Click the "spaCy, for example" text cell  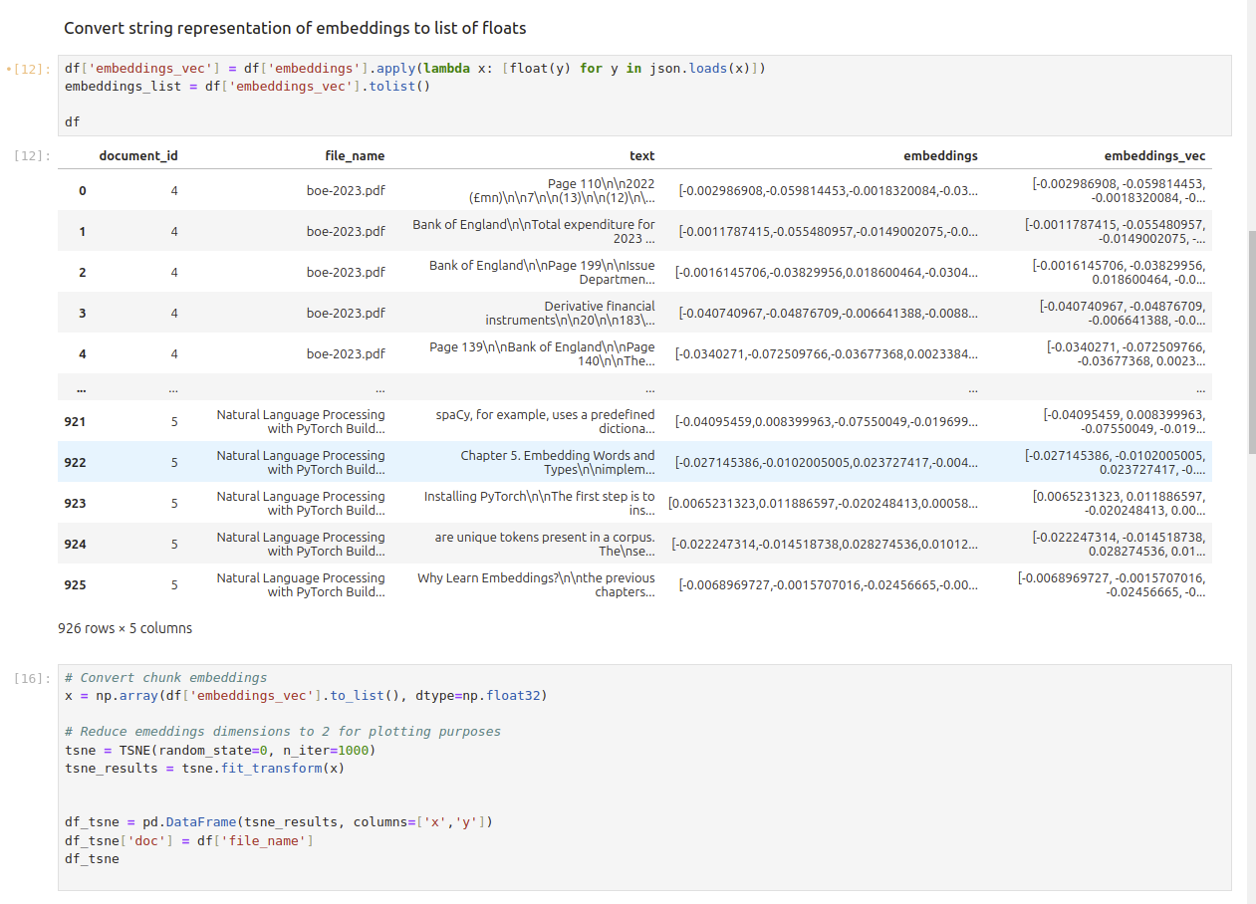545,421
